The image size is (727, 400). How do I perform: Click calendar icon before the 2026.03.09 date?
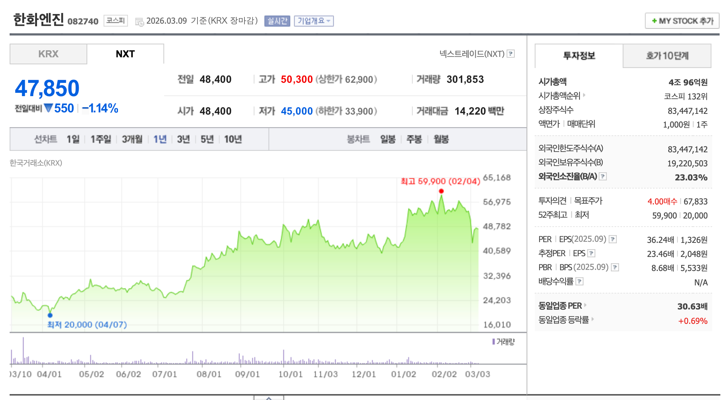[x=139, y=22]
